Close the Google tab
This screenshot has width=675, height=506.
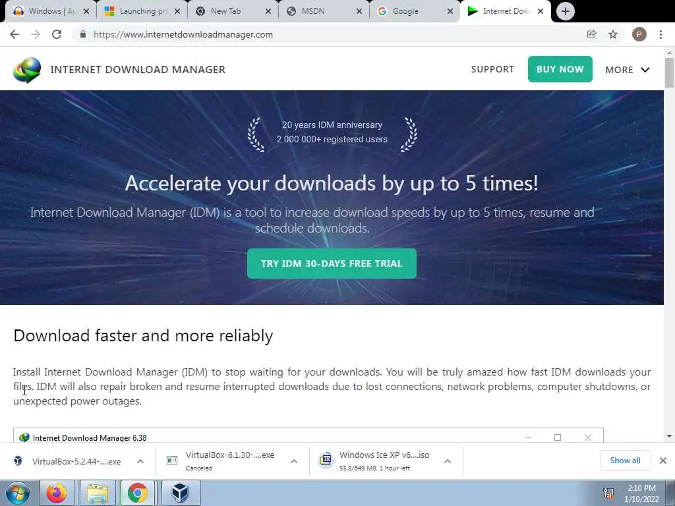tap(450, 11)
